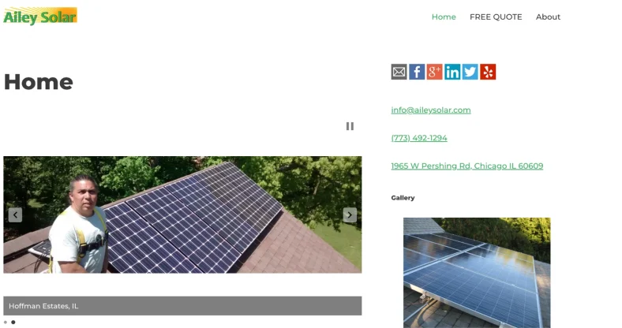Select the first slideshow dot

(6, 322)
